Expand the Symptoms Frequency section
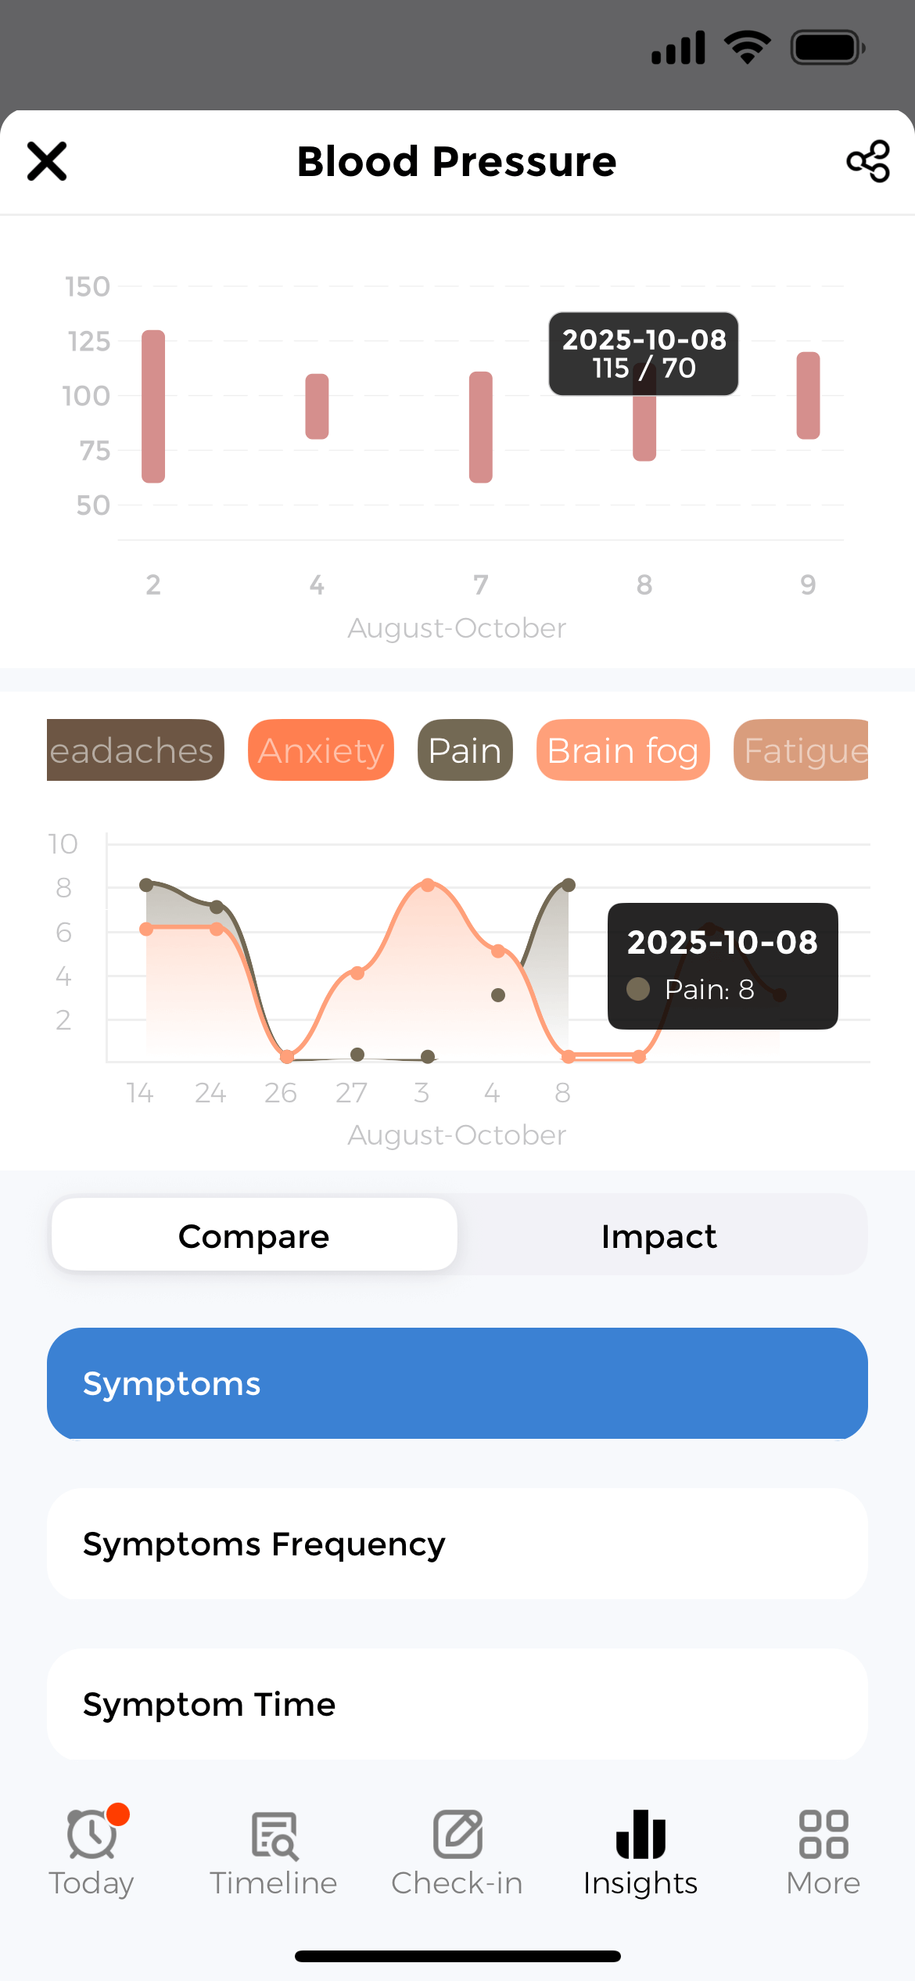Viewport: 915px width, 1981px height. (x=457, y=1544)
